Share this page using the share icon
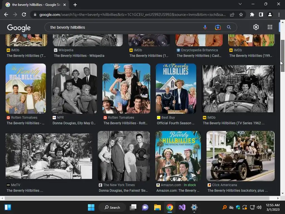 [232, 14]
